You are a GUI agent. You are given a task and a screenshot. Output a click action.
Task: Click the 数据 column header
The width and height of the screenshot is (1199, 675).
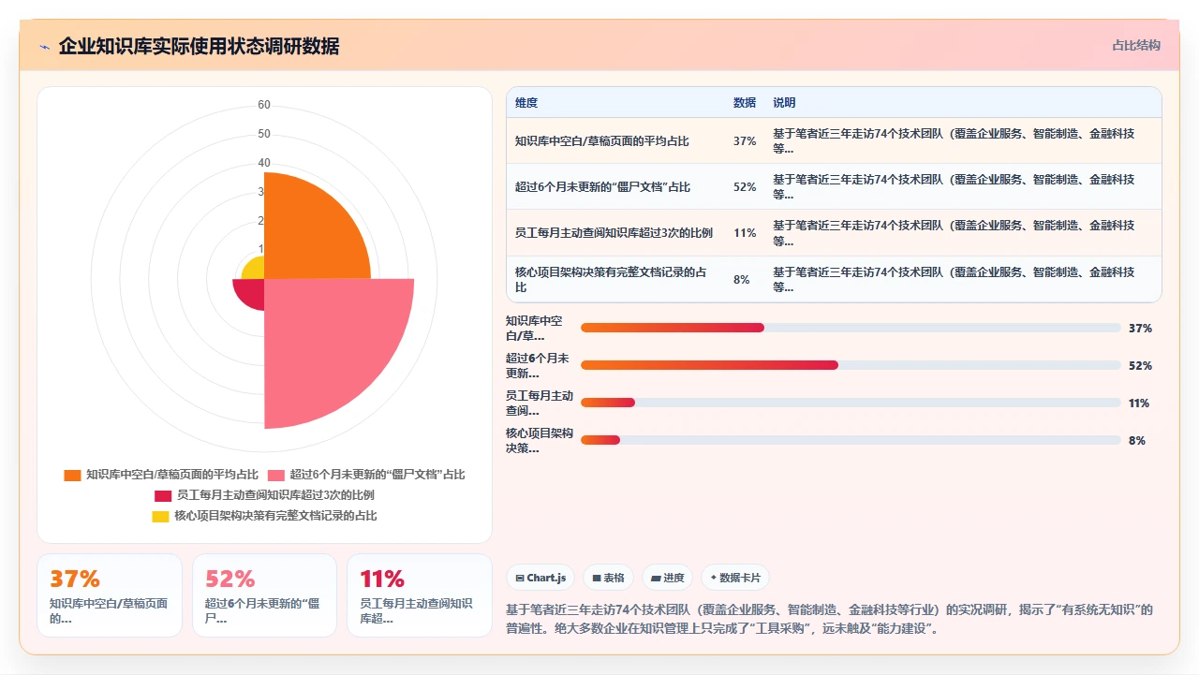(x=745, y=103)
